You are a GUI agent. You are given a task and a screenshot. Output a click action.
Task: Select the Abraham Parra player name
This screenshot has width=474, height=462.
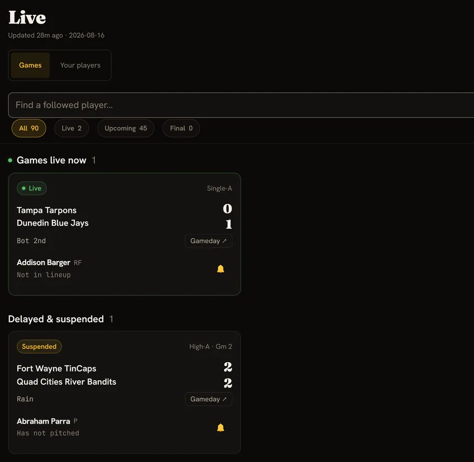43,421
